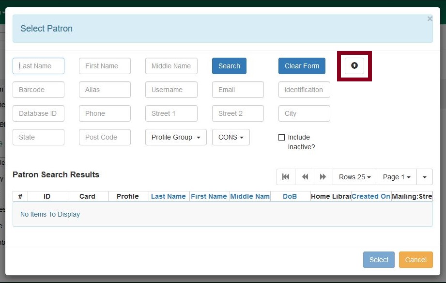Viewport: 446px width, 283px height.
Task: Expand the caret dropdown right of Page 1
Action: coord(424,176)
